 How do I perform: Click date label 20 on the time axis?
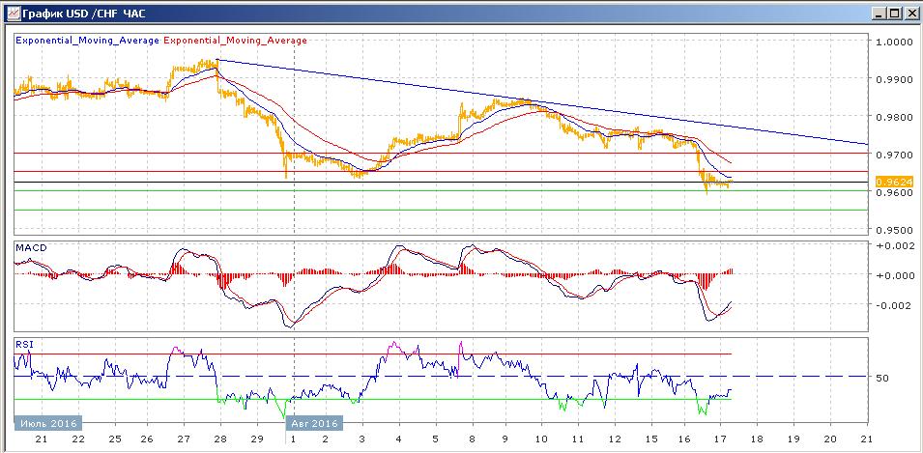click(x=830, y=439)
